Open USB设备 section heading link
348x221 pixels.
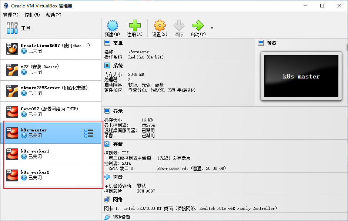(x=122, y=217)
